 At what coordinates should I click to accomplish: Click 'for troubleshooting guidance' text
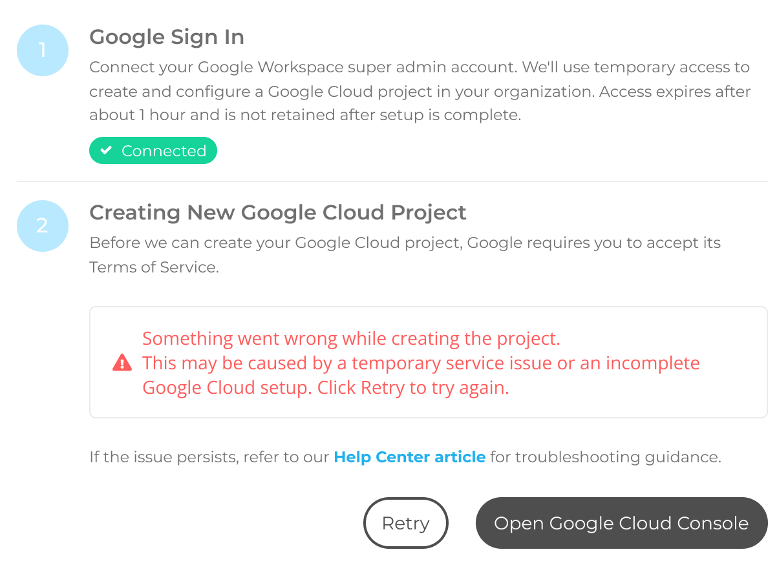(x=605, y=457)
